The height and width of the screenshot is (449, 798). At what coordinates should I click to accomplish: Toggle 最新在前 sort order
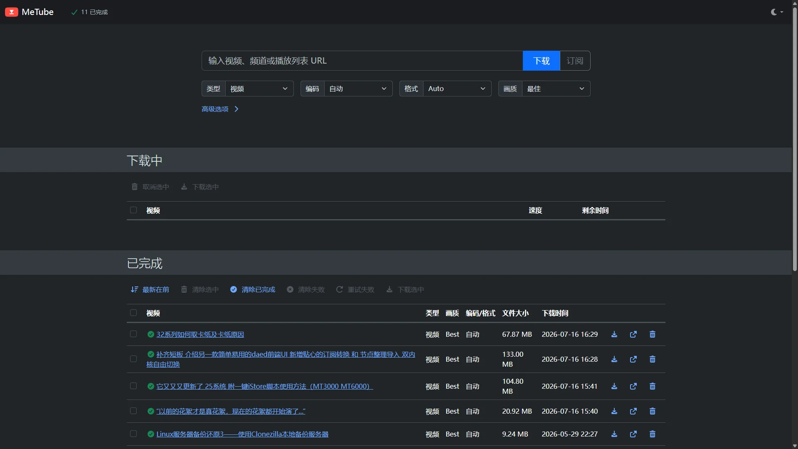(150, 290)
